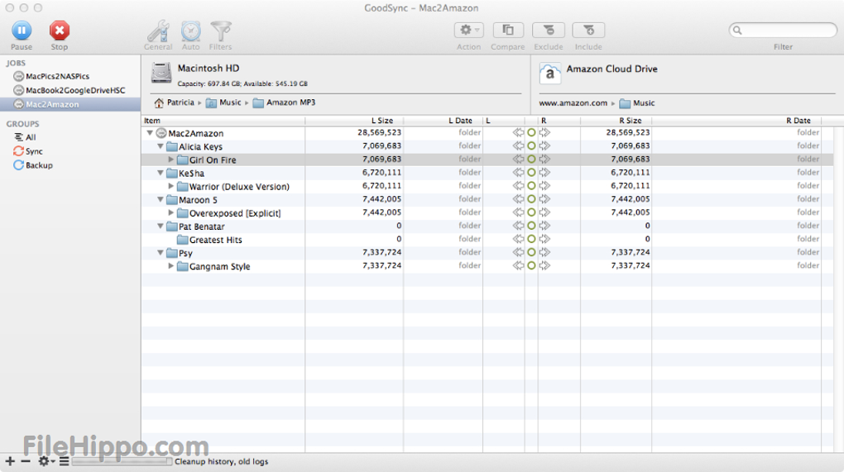
Task: Collapse the Pat Benatar folder
Action: click(161, 226)
